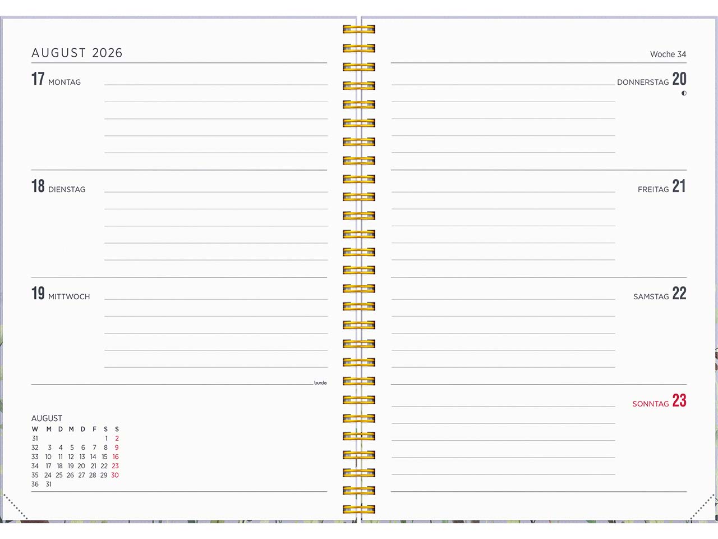Select the Mittwoch 19 day heading
The height and width of the screenshot is (539, 718).
[x=61, y=294]
